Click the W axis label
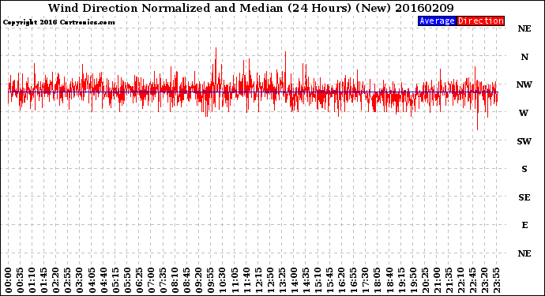The image size is (545, 296). [524, 113]
